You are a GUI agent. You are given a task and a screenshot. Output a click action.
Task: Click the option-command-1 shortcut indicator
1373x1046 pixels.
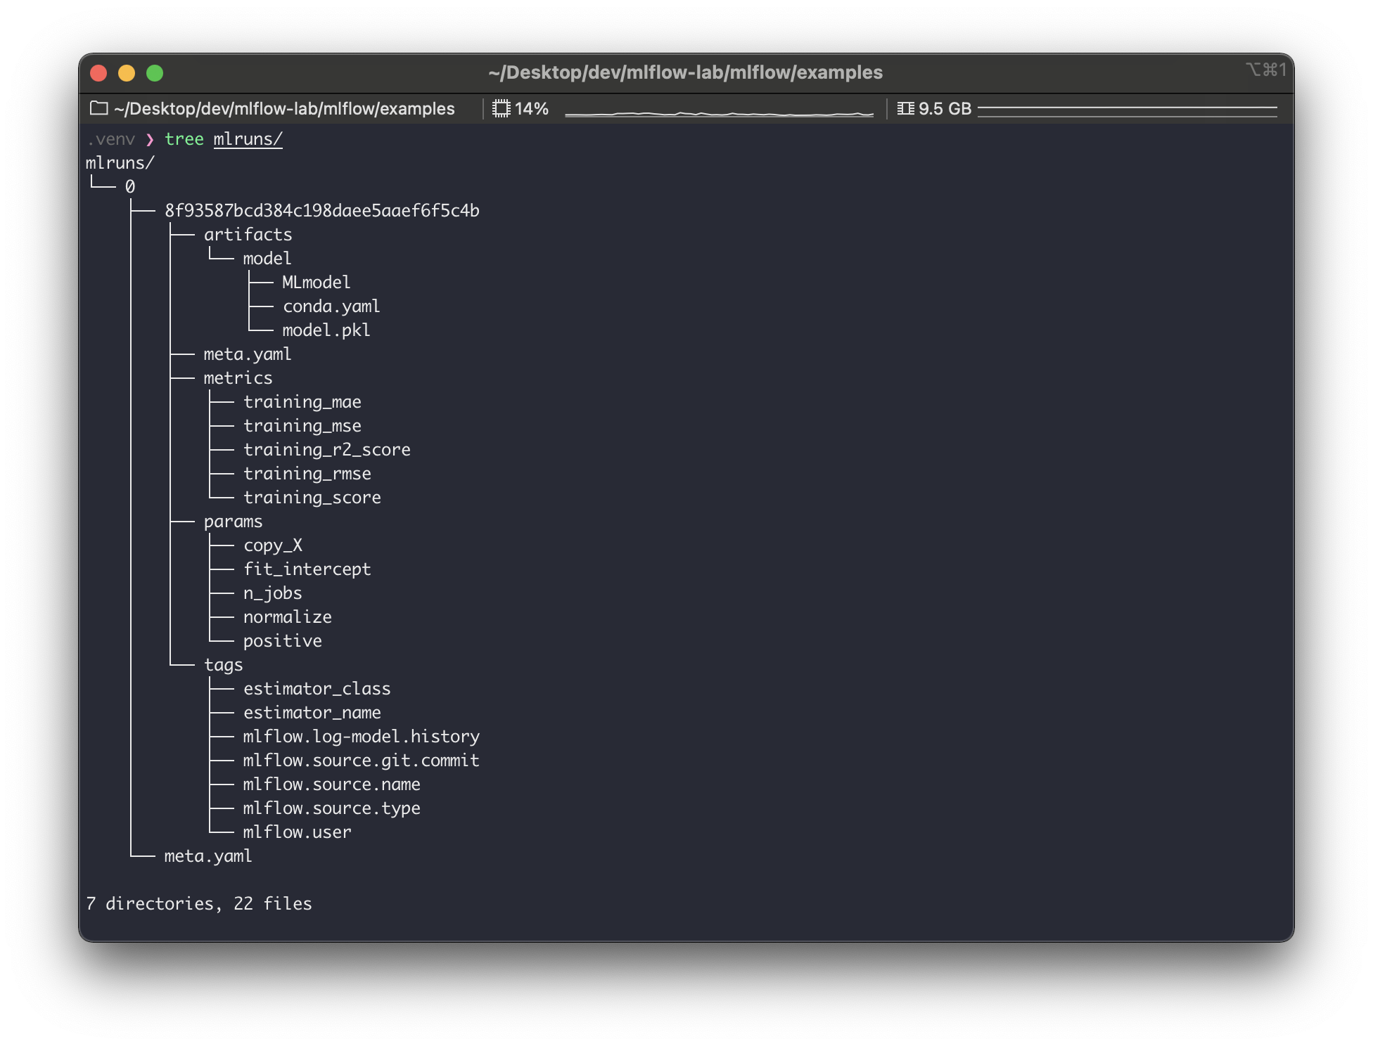[x=1265, y=70]
